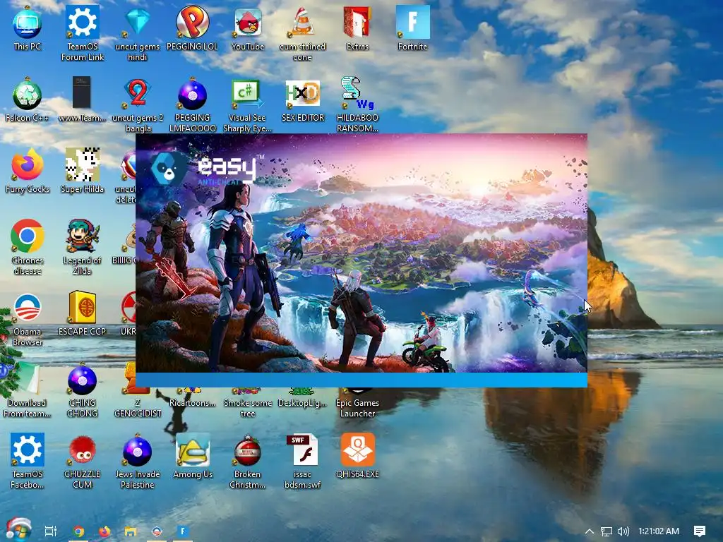The height and width of the screenshot is (542, 723).
Task: Expand the hidden system tray icons chevron
Action: tap(590, 531)
